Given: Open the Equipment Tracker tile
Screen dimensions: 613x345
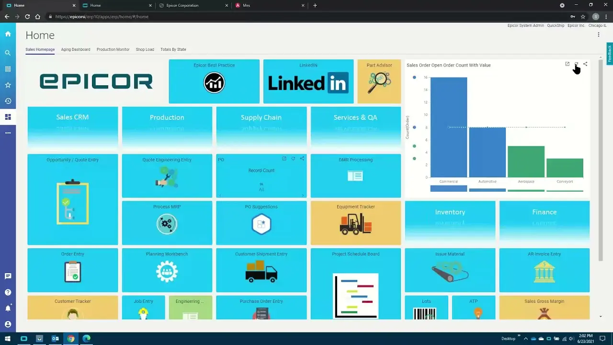Looking at the screenshot, I should click(355, 223).
